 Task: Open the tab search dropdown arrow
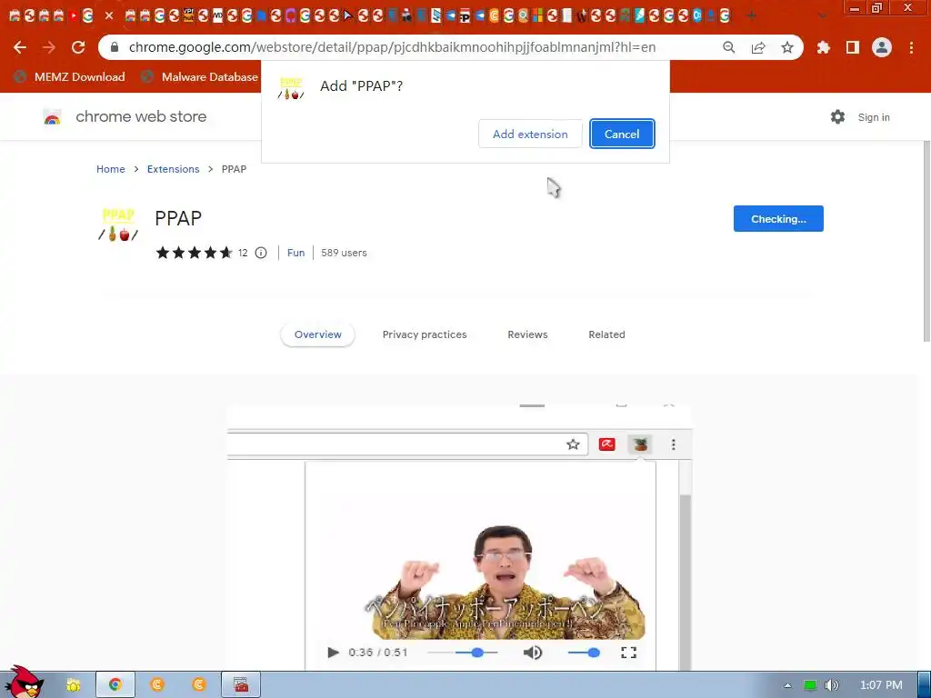(822, 16)
